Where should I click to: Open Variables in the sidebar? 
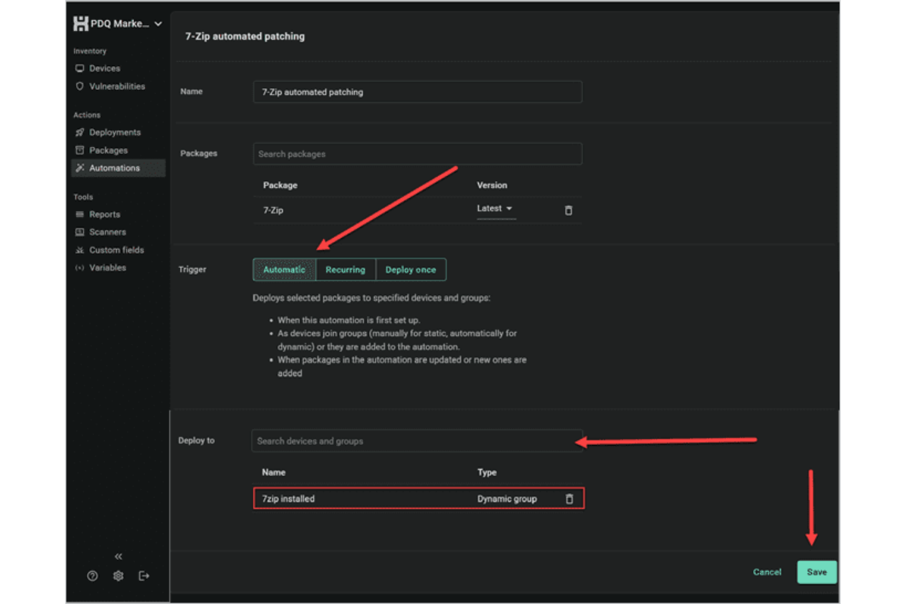click(x=108, y=268)
